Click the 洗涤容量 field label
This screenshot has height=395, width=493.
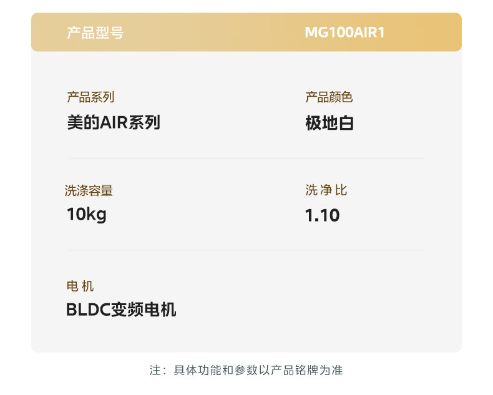(89, 191)
